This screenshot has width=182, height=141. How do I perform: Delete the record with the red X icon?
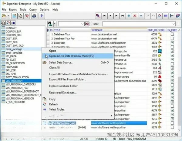pyautogui.click(x=135, y=16)
